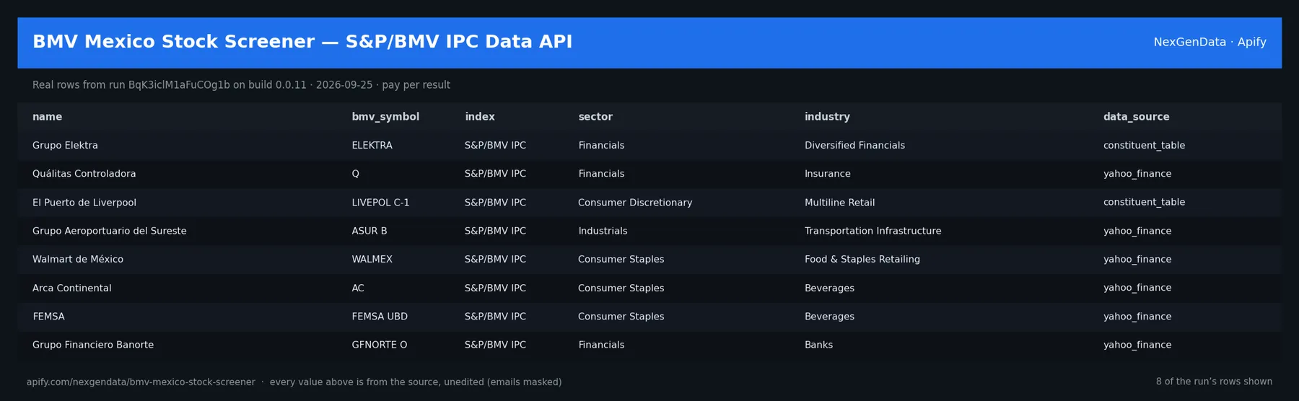Click 'Consumer Discretionary' sector cell
The image size is (1299, 401).
click(634, 203)
